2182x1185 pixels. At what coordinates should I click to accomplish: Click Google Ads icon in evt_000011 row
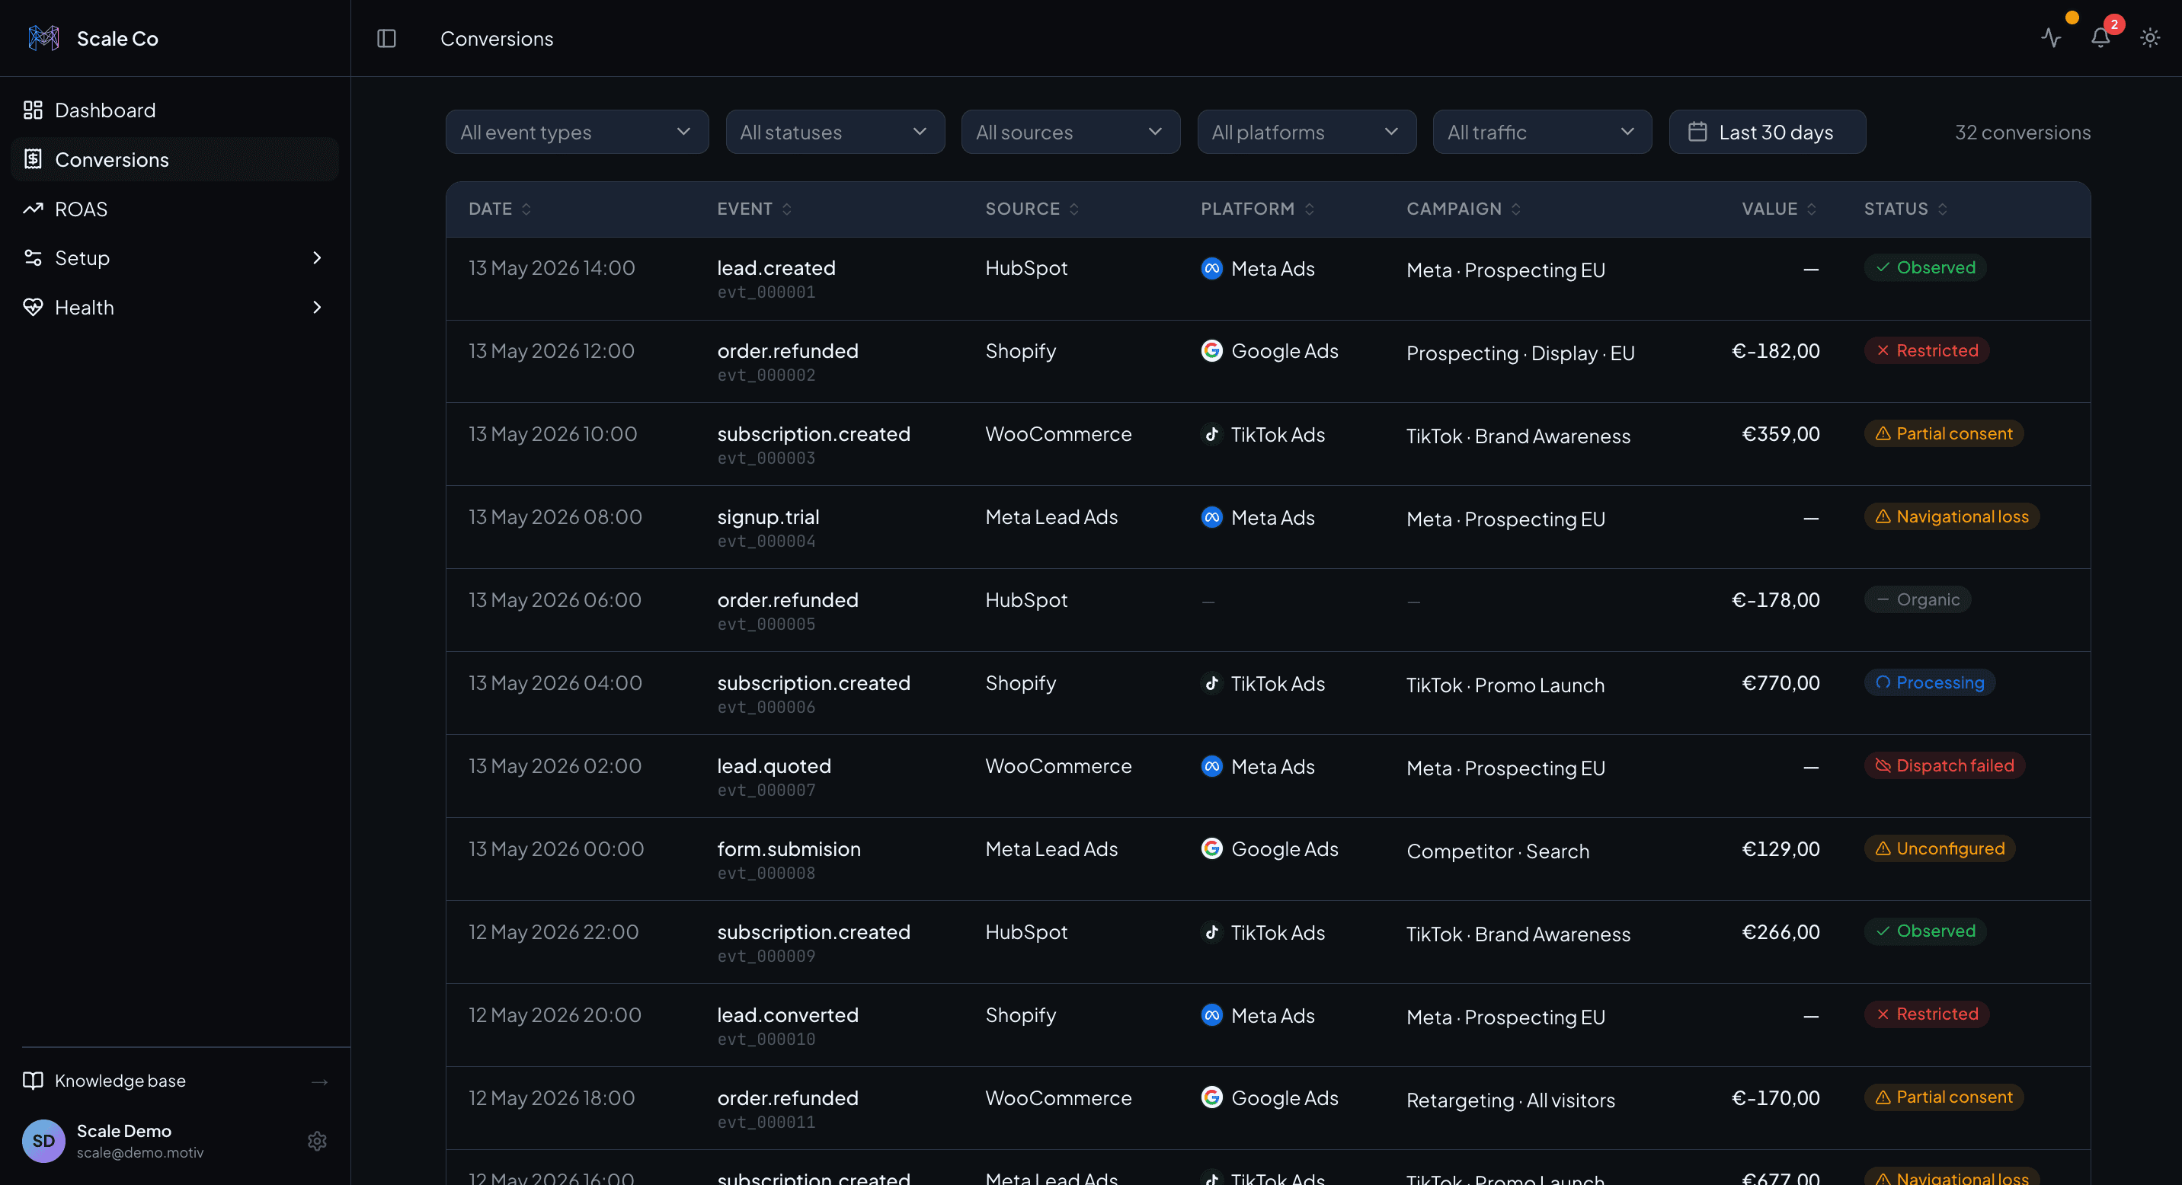tap(1212, 1098)
